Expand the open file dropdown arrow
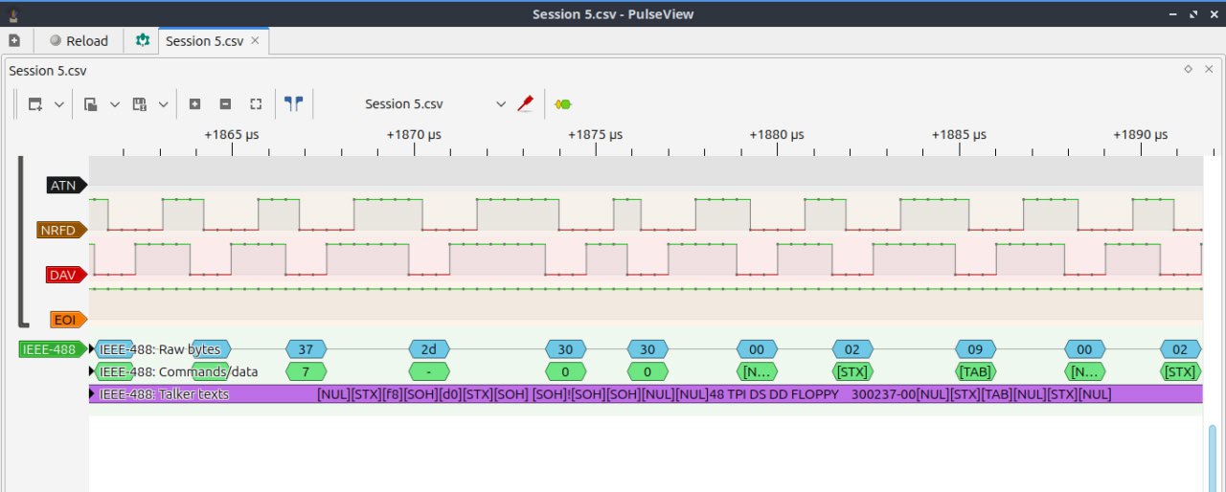 (115, 104)
